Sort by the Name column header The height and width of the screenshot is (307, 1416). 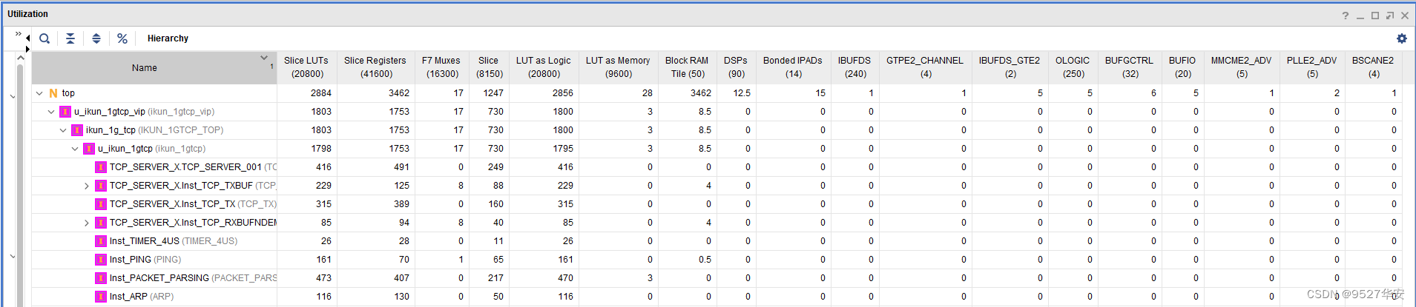click(144, 68)
